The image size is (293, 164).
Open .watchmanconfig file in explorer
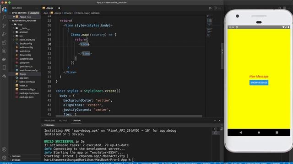coord(28,70)
